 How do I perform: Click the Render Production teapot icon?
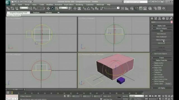coord(163,8)
